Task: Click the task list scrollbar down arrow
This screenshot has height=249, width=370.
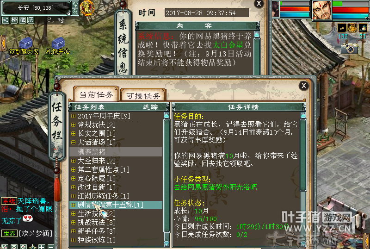Action: click(x=166, y=244)
